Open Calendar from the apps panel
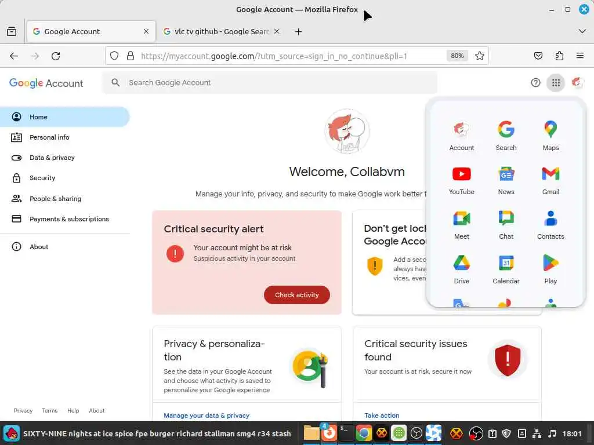Image resolution: width=594 pixels, height=445 pixels. pos(506,270)
